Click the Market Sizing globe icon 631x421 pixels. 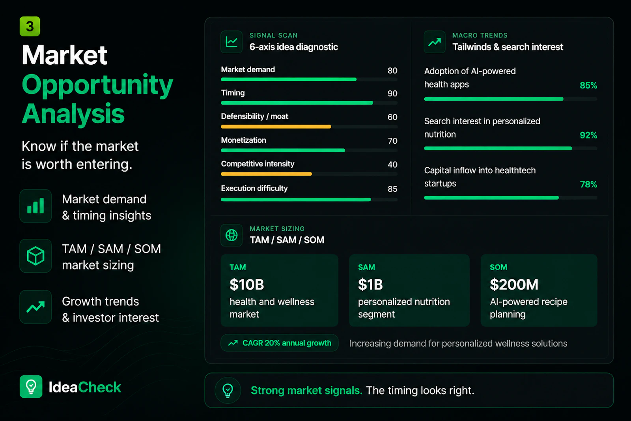coord(231,235)
